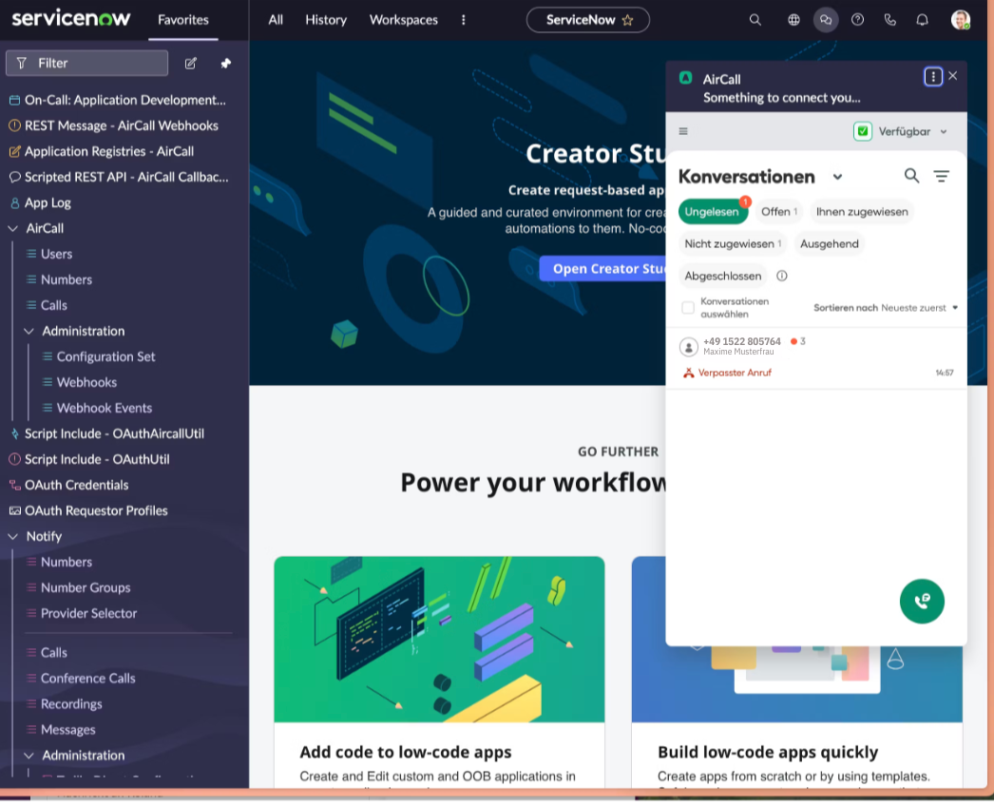Click the Open Creator Studio button
994x806 pixels.
coord(602,269)
